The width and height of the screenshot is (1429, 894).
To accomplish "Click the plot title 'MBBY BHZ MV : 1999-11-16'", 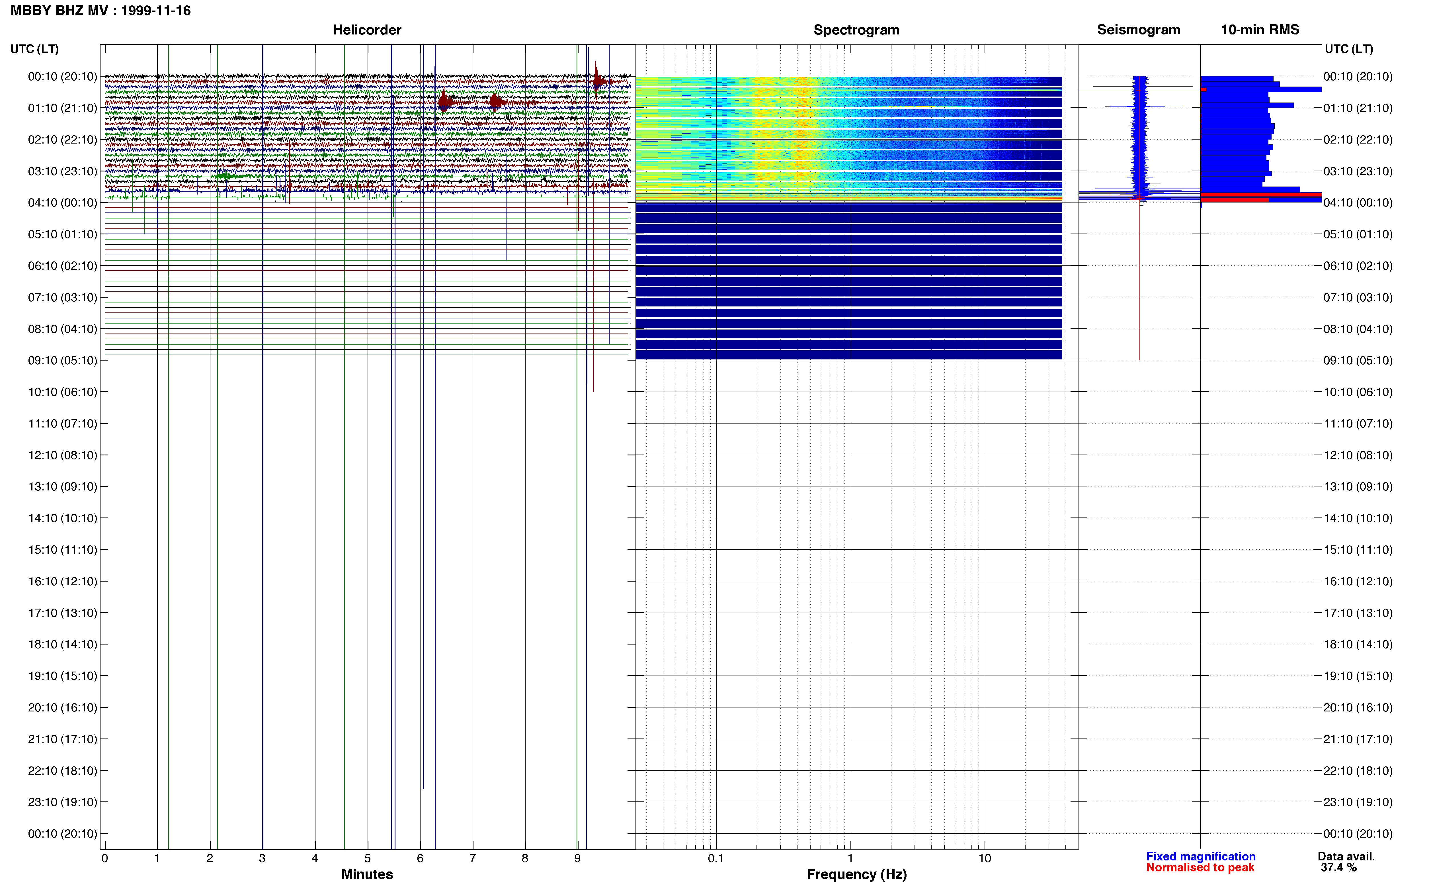I will click(101, 11).
